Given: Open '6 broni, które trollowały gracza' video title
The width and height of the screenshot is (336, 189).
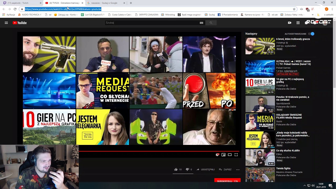Looking at the screenshot, I should coord(293,39).
